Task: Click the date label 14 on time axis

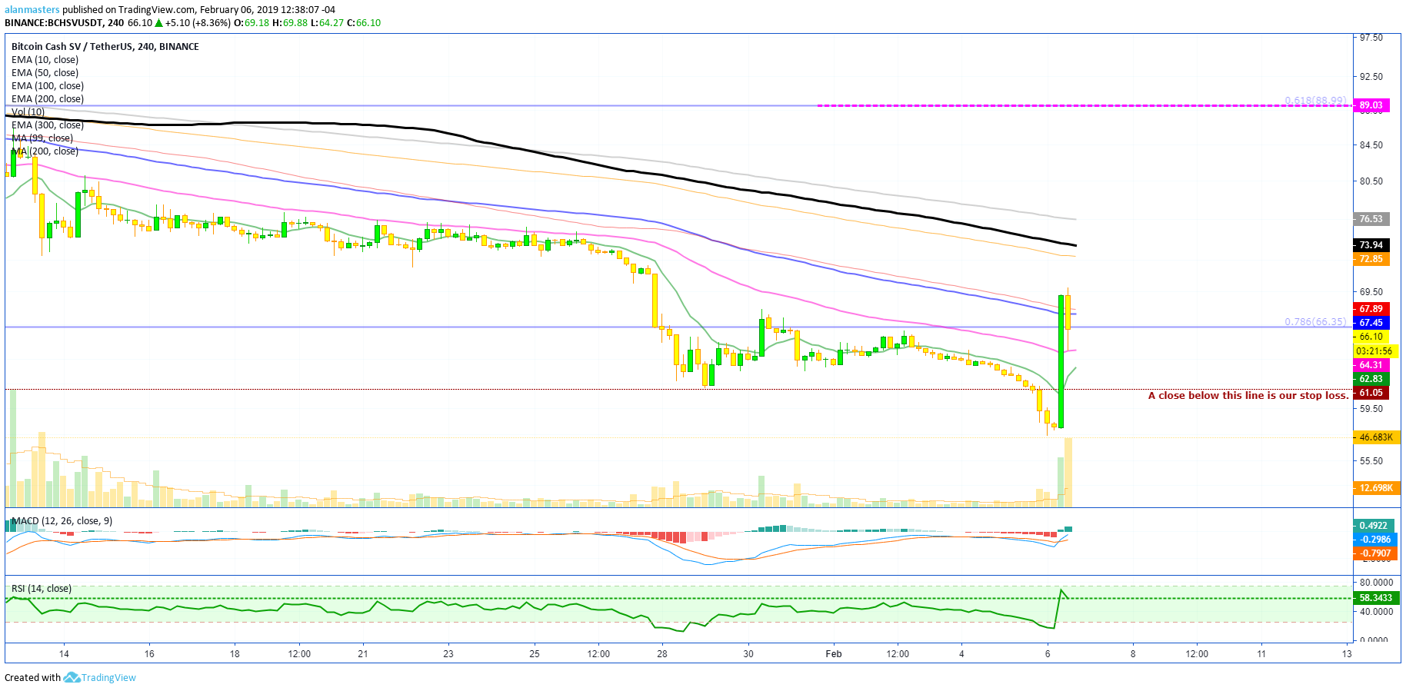Action: pos(64,654)
